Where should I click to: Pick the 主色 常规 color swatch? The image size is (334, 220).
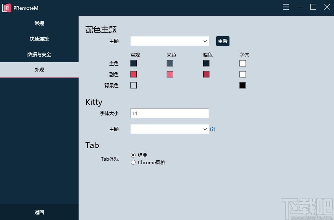134,63
